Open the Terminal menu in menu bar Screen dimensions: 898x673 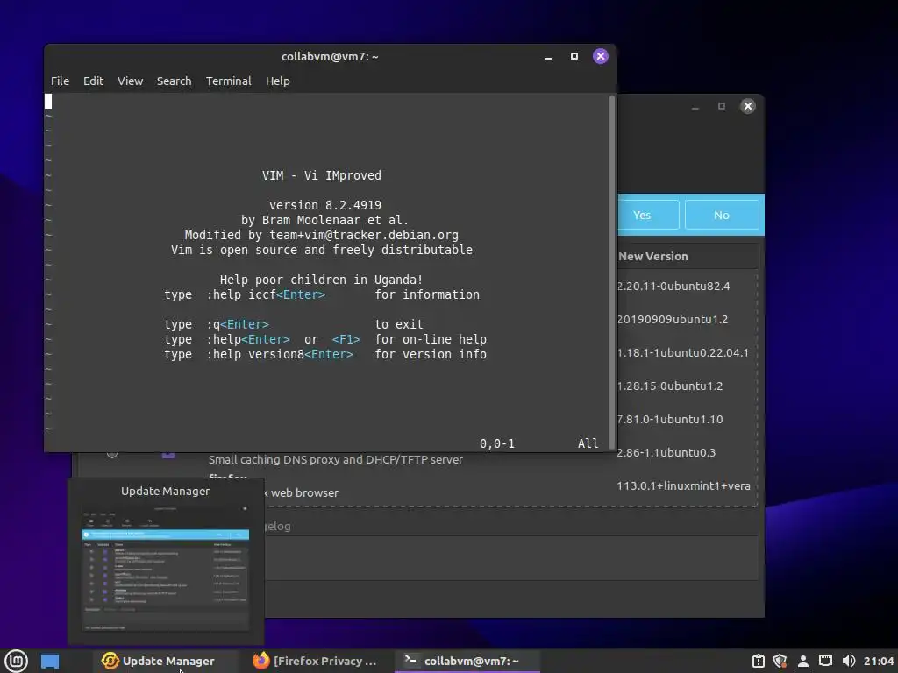coord(229,81)
